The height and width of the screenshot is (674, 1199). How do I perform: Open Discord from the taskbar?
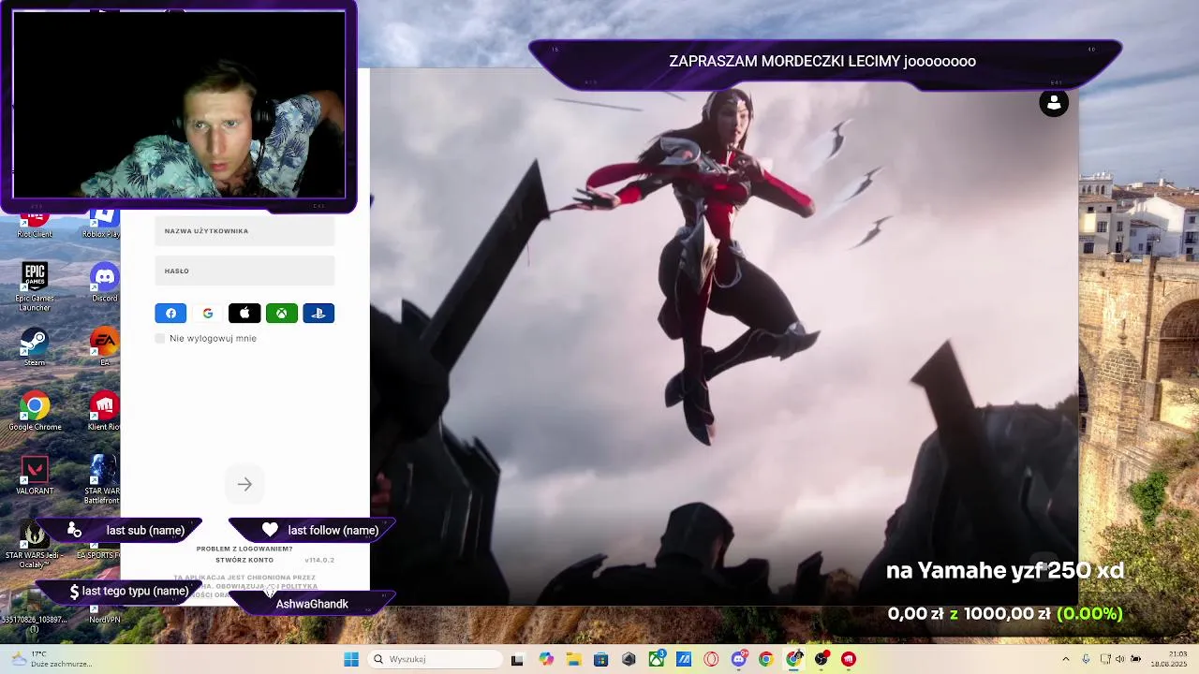pos(739,659)
